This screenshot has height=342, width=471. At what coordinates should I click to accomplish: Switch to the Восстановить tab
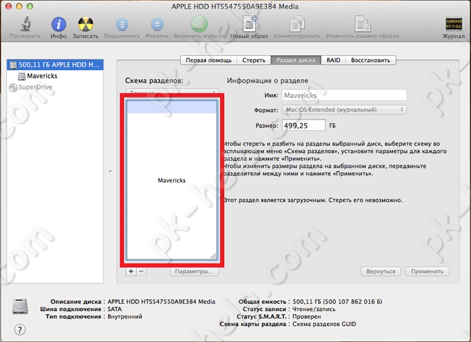(370, 60)
